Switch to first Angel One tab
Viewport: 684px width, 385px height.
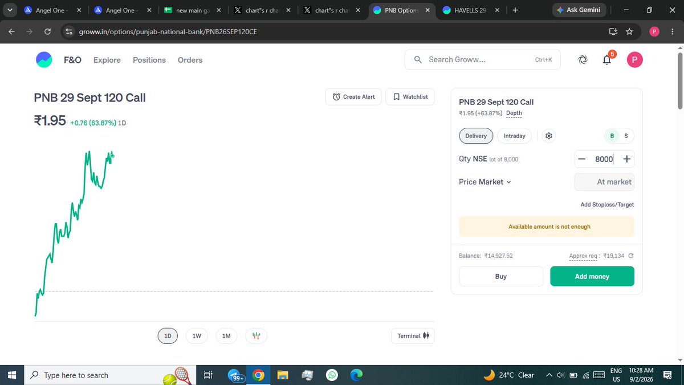point(52,10)
